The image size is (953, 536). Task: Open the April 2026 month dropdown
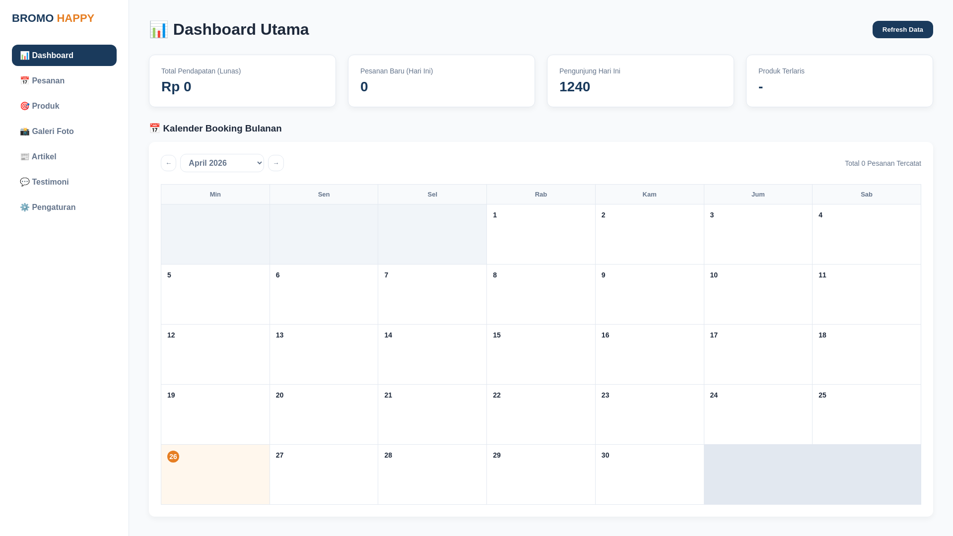[222, 163]
